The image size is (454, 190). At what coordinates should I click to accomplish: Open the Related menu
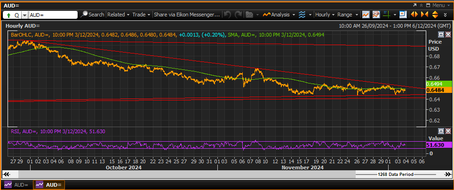119,15
